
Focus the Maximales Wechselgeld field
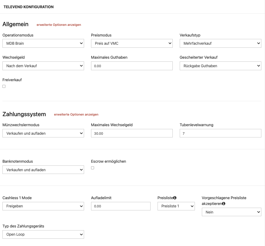(132, 133)
